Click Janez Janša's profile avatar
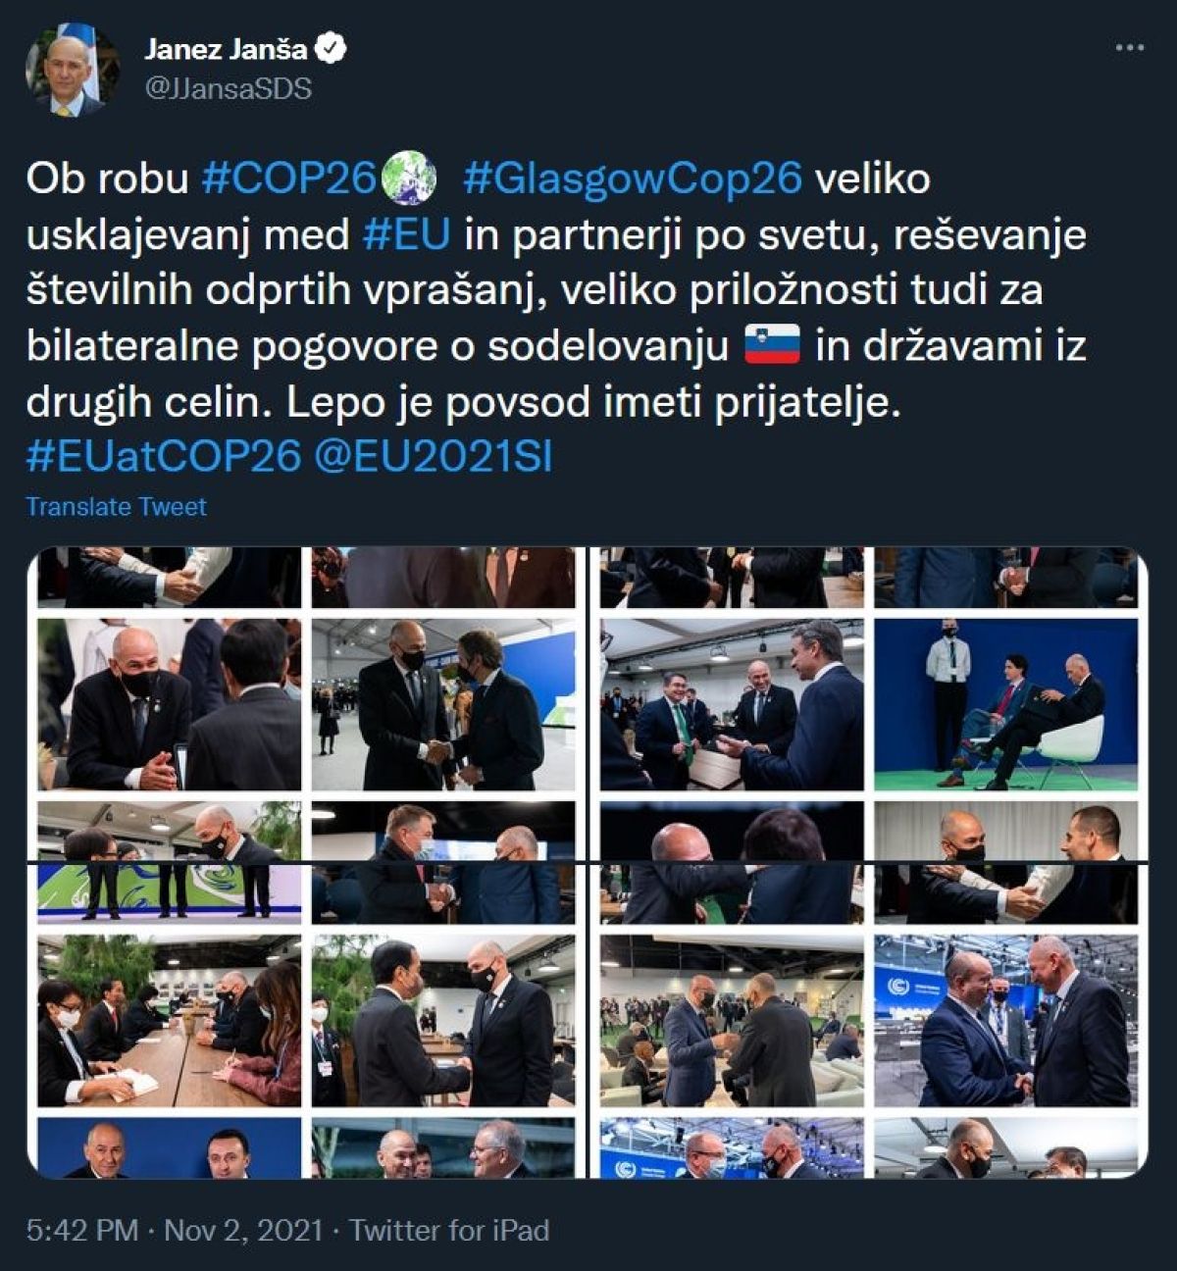Screen dimensions: 1177x1271 (73, 71)
